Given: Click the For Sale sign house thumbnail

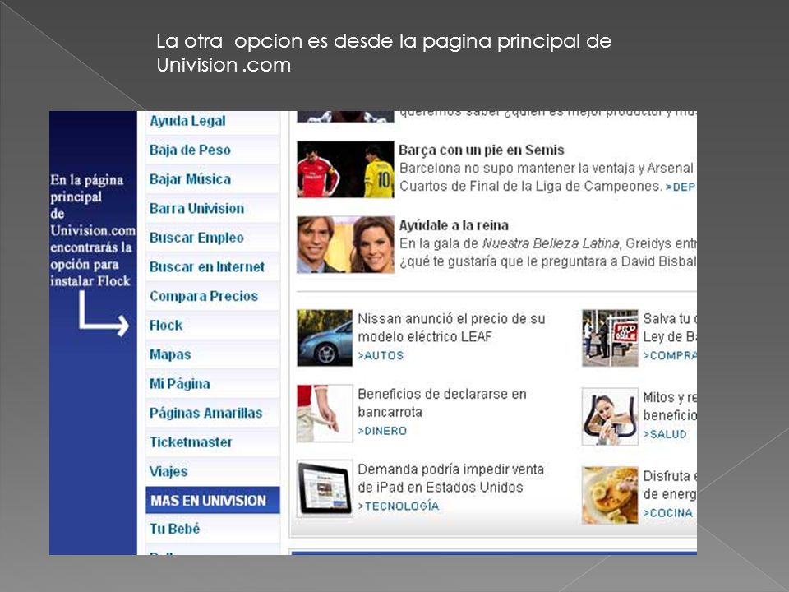Looking at the screenshot, I should [611, 338].
